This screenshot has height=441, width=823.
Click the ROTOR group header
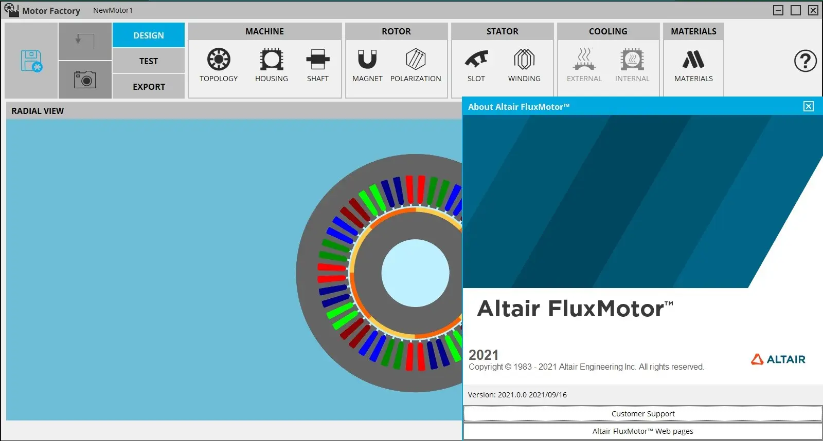pyautogui.click(x=396, y=31)
